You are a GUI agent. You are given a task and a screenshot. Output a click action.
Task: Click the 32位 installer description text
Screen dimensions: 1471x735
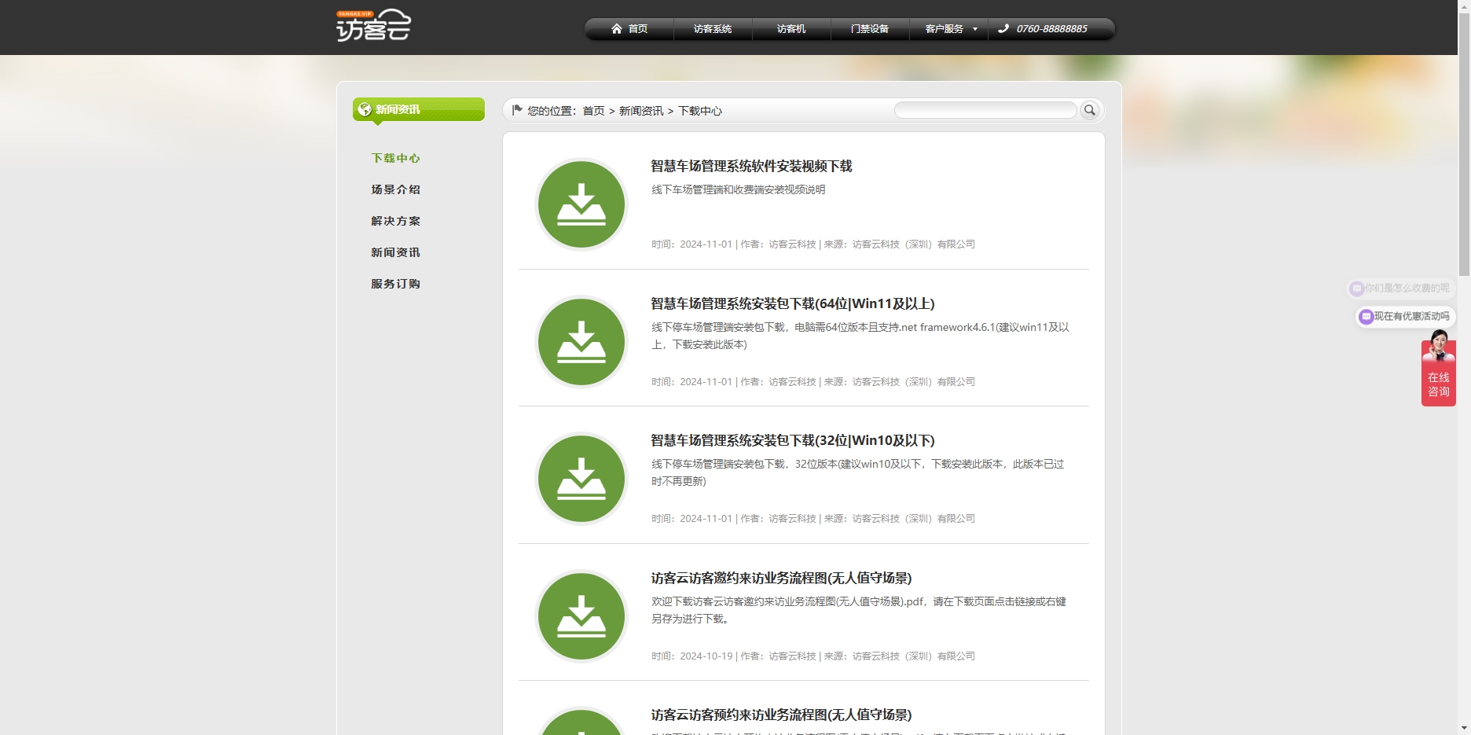point(857,472)
